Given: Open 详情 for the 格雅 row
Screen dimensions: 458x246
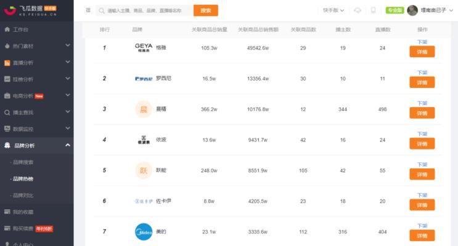Looking at the screenshot, I should pyautogui.click(x=422, y=52).
